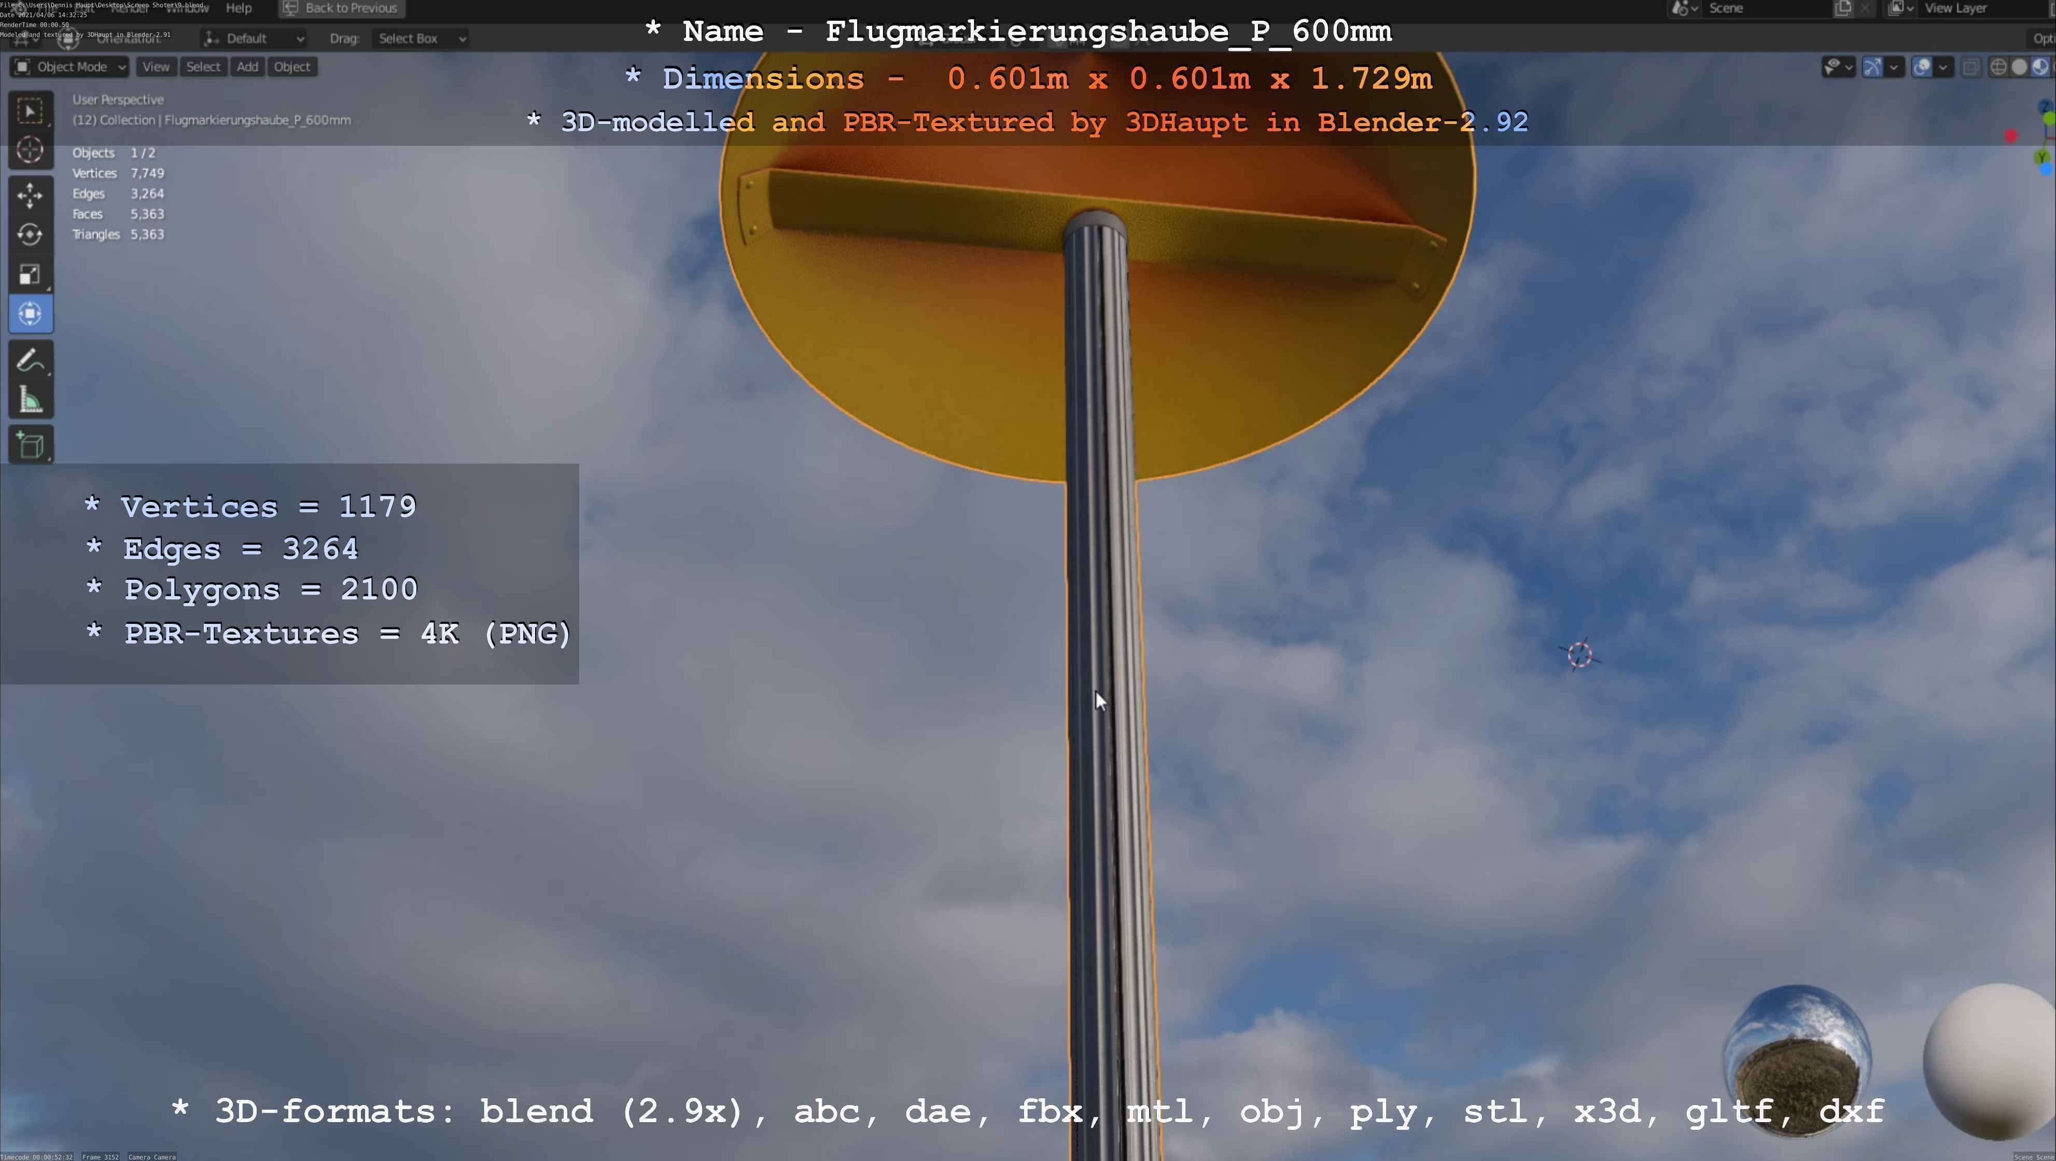Select the Scale tool
Image resolution: width=2056 pixels, height=1161 pixels.
[30, 274]
